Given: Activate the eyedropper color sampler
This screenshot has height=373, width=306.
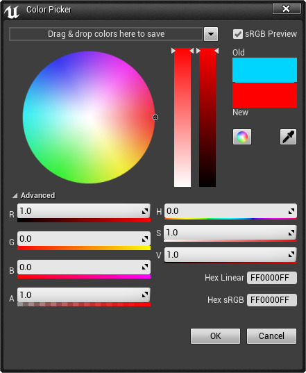Looking at the screenshot, I should [288, 137].
